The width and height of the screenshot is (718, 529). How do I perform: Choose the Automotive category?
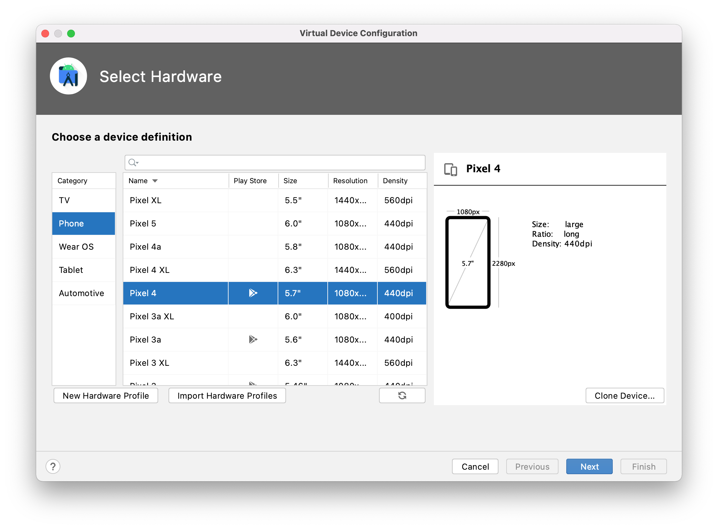pyautogui.click(x=81, y=293)
